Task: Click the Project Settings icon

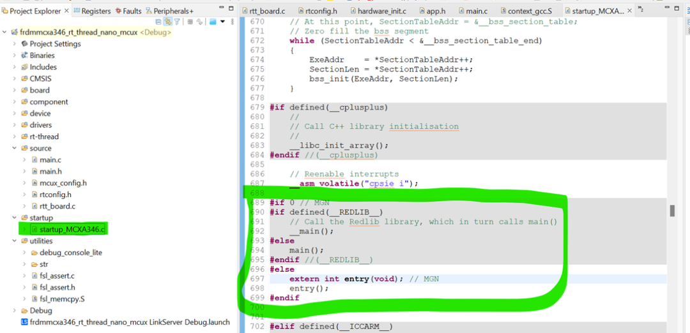Action: pyautogui.click(x=25, y=44)
